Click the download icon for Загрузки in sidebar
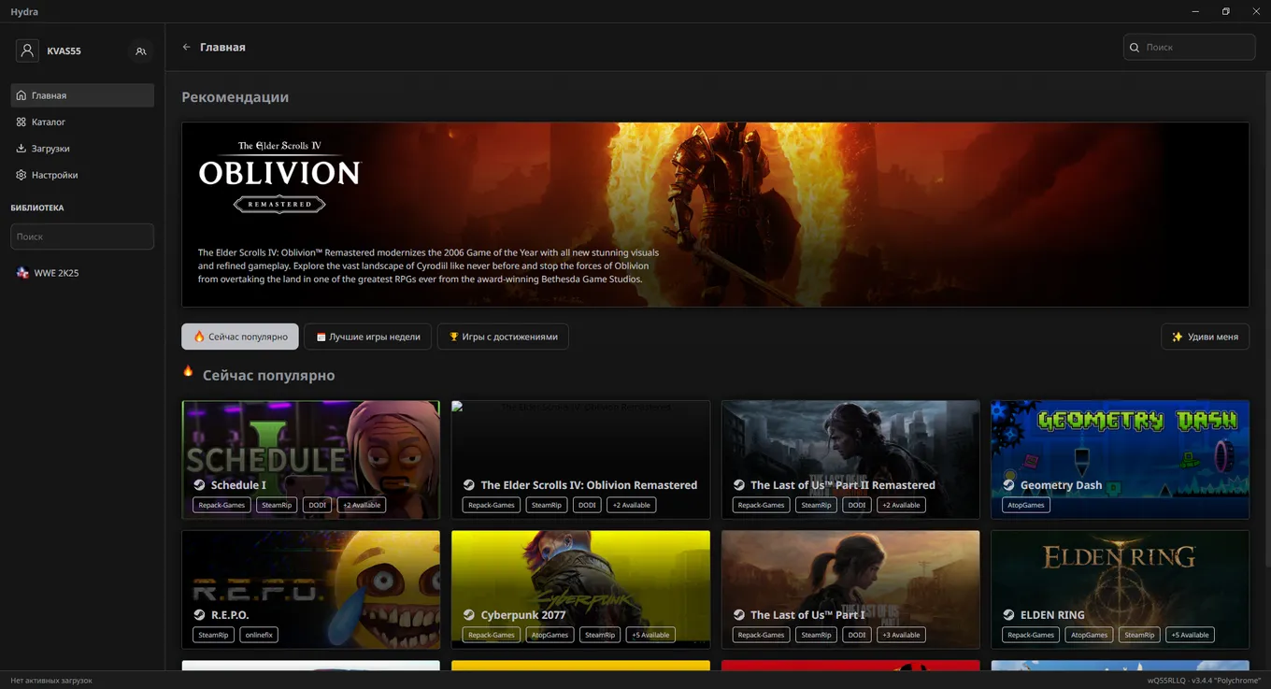Screen dimensions: 1271x689 tap(21, 149)
